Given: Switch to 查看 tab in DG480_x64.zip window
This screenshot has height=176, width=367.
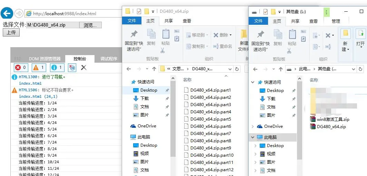Looking at the screenshot, I should point(187,21).
